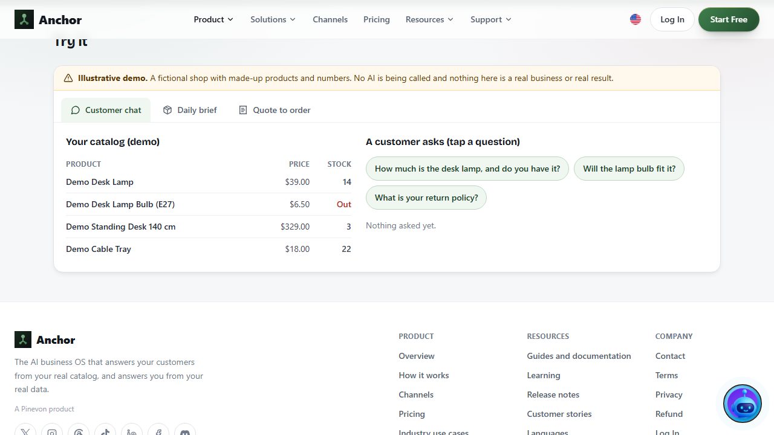
Task: Click the Start Free button
Action: pos(729,19)
